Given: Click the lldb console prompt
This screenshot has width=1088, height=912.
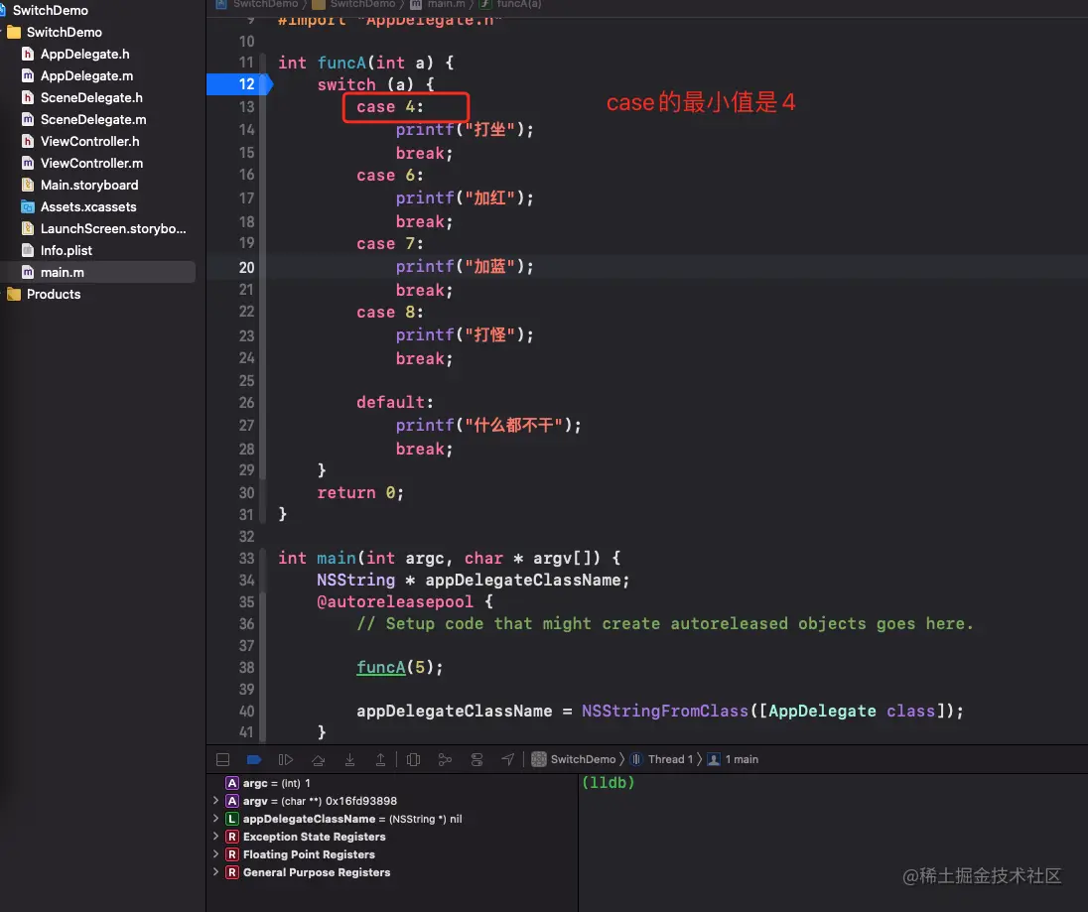Looking at the screenshot, I should [609, 782].
